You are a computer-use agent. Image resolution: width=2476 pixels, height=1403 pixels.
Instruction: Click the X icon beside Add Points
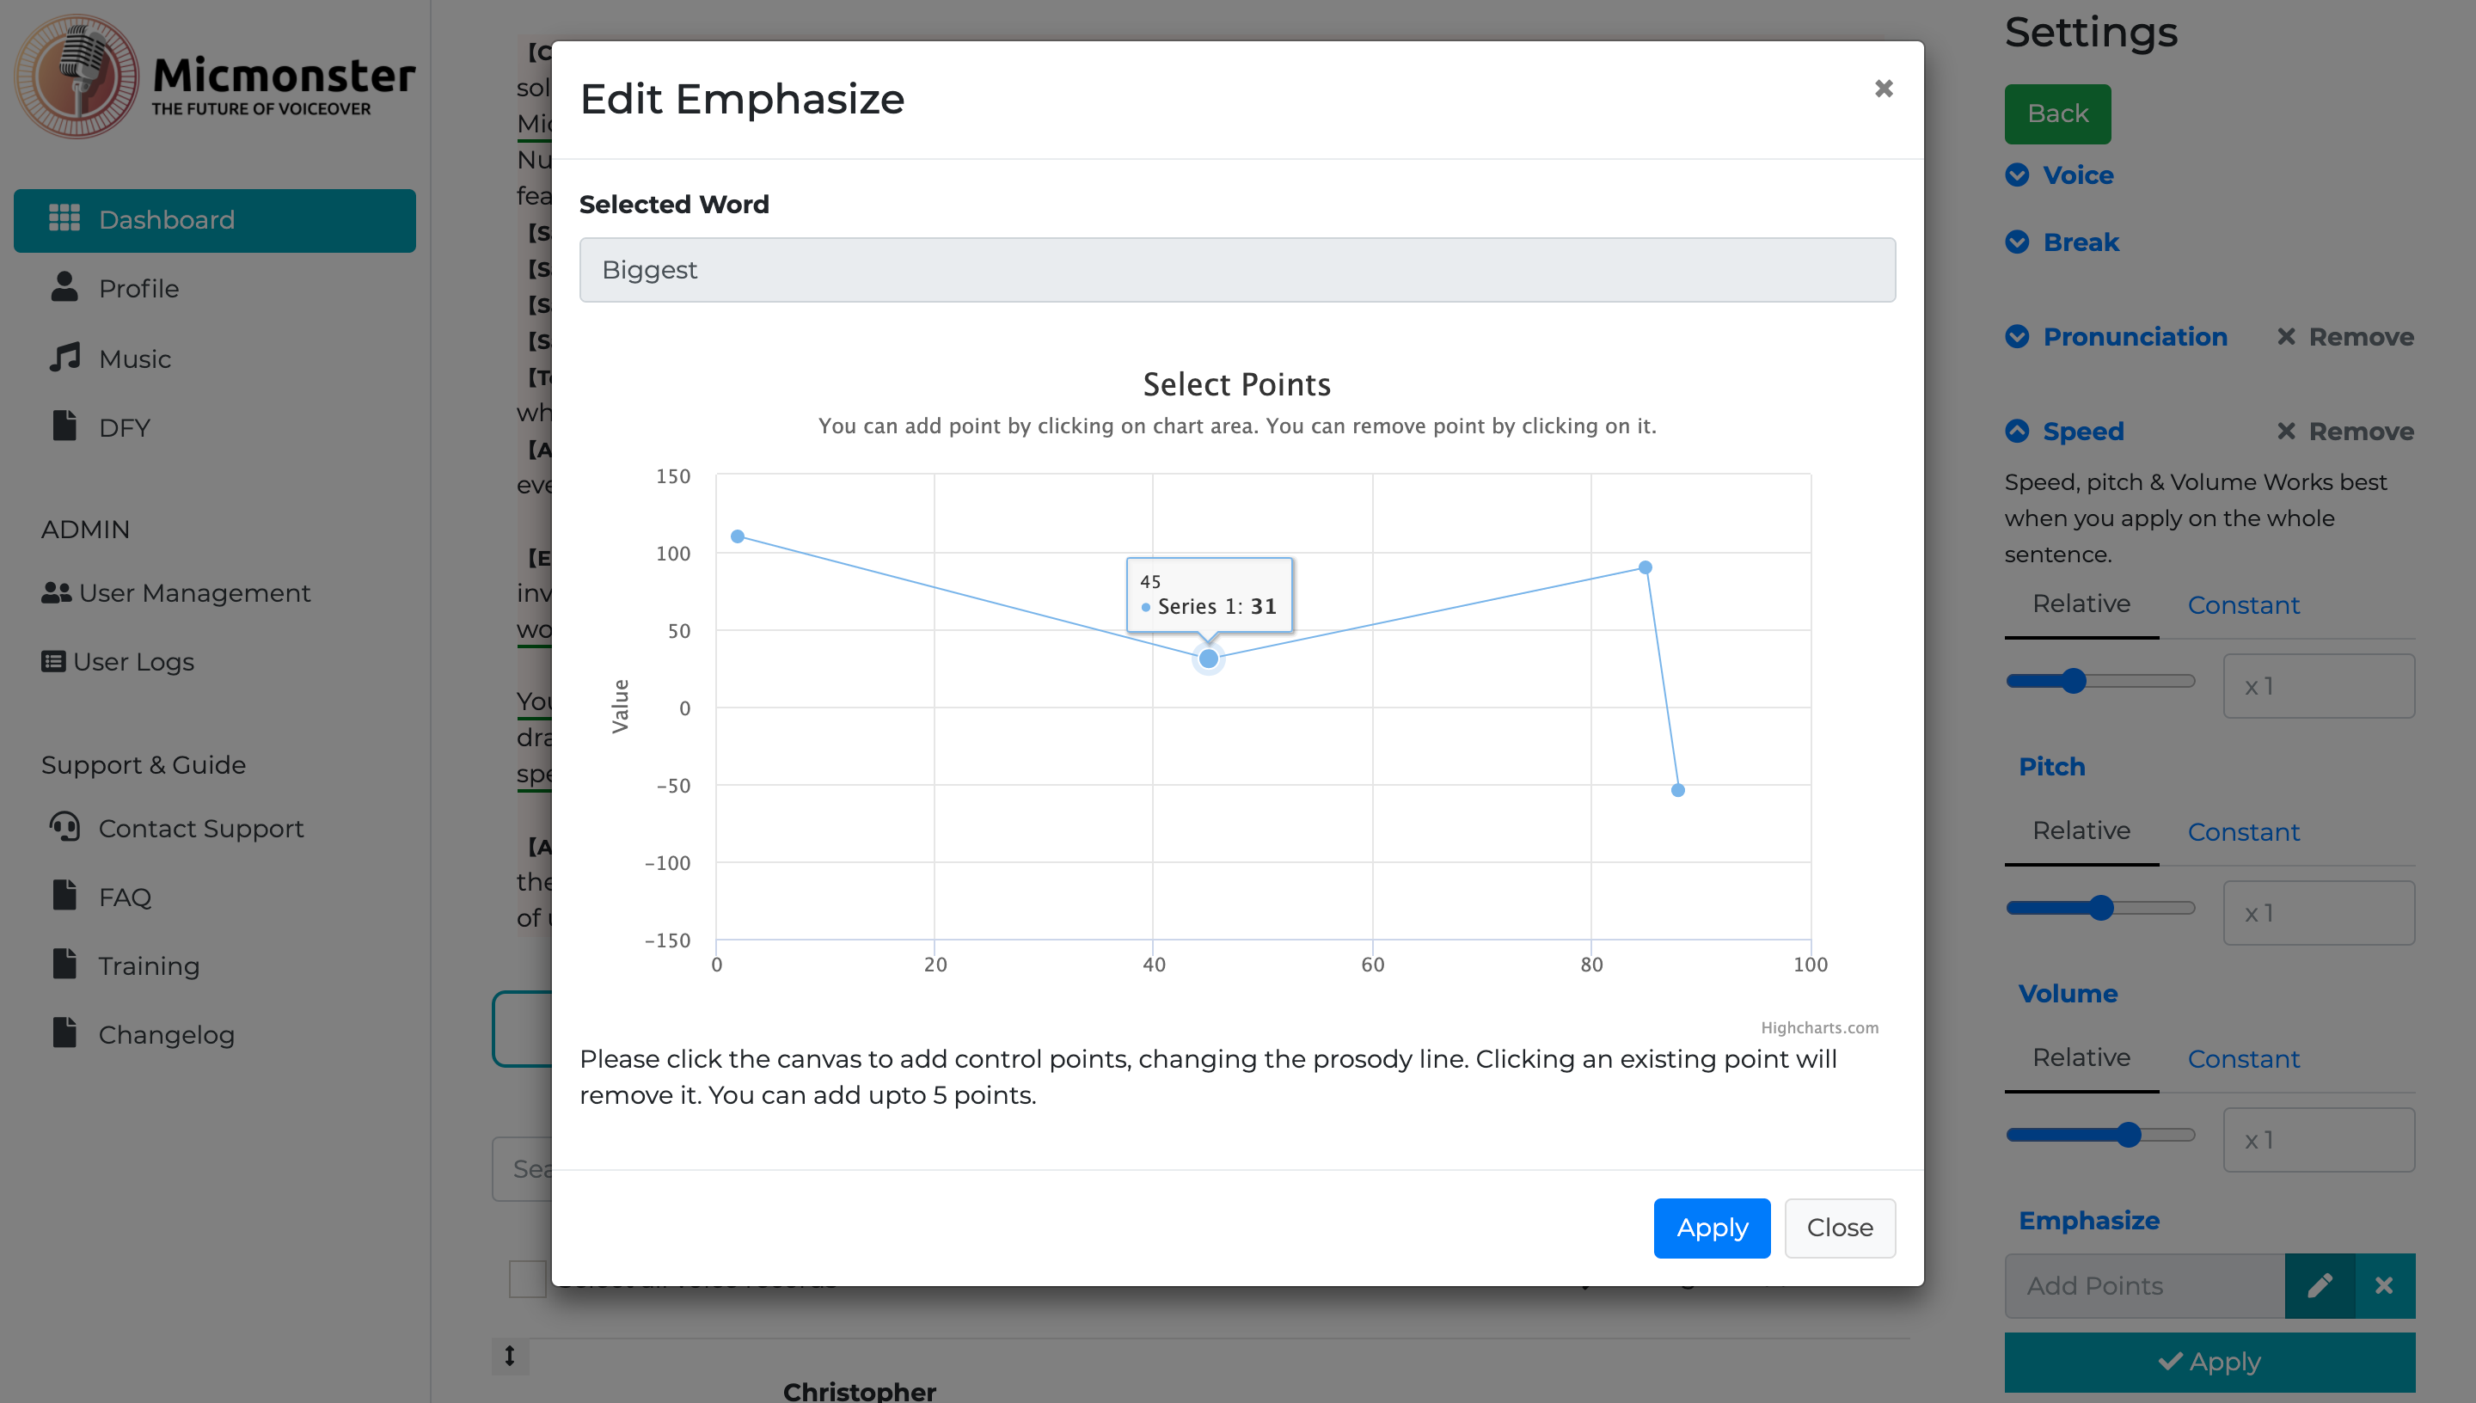point(2383,1284)
